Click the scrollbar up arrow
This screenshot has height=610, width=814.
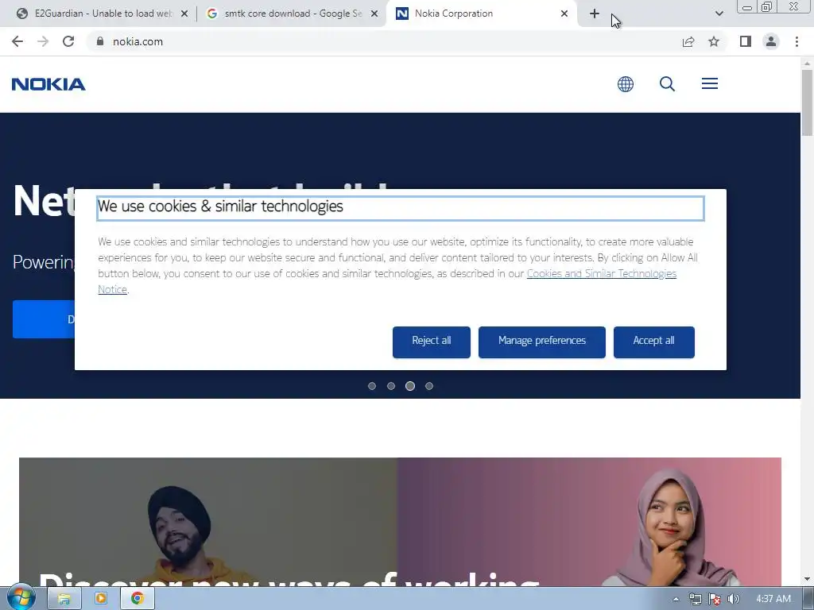pyautogui.click(x=808, y=64)
